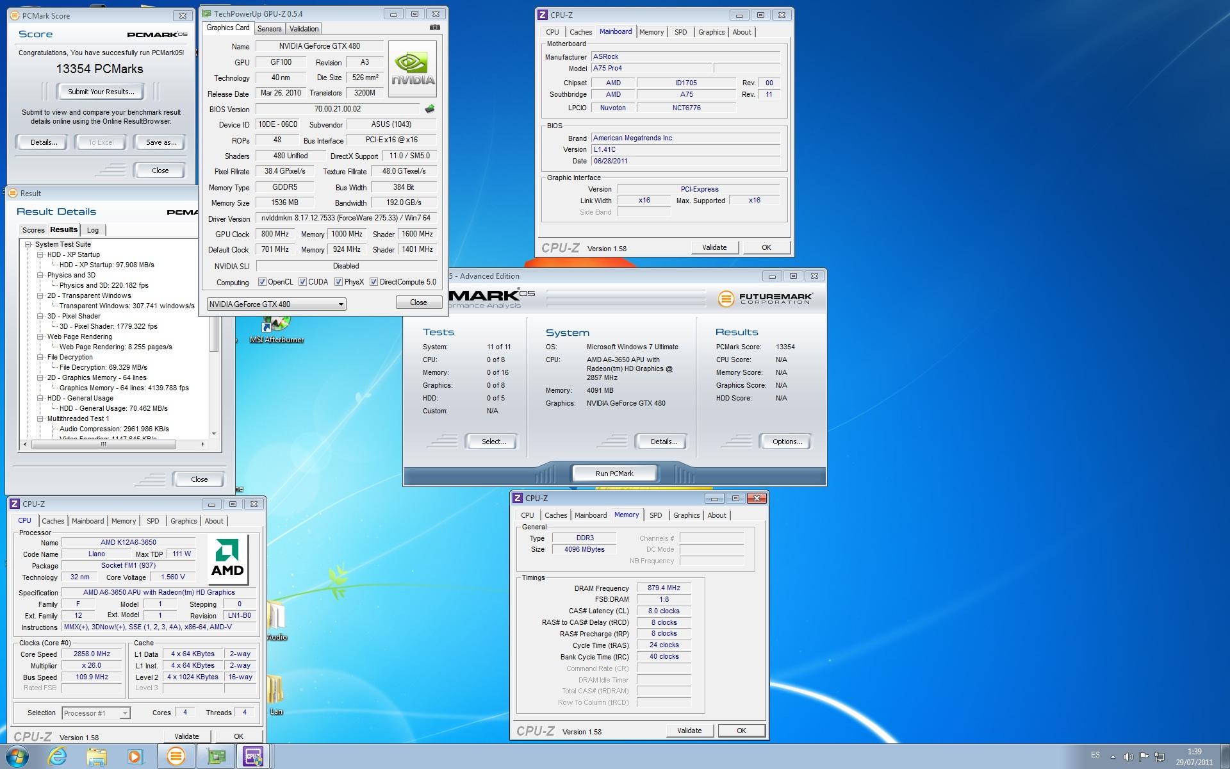Click the volume icon in system tray
The height and width of the screenshot is (769, 1230).
coord(1128,757)
